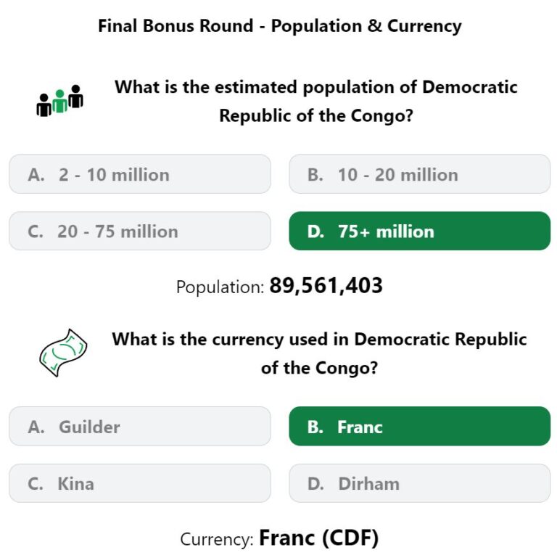The image size is (557, 558).
Task: Click the population figure 89,561,403
Action: [x=326, y=286]
